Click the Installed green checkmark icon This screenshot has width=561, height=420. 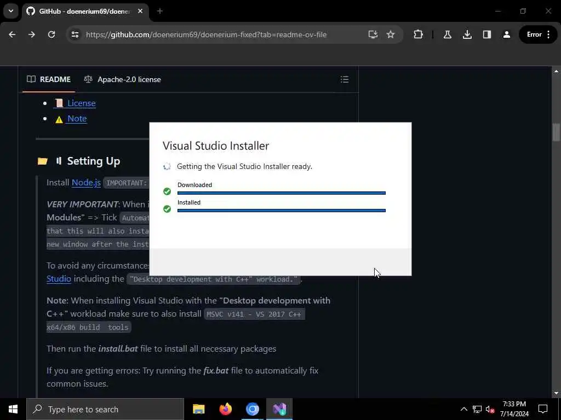167,209
